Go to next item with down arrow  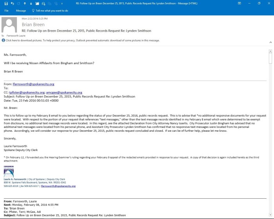click(x=31, y=3)
